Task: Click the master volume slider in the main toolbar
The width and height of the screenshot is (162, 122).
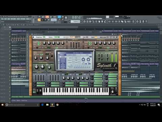Action: click(33, 19)
